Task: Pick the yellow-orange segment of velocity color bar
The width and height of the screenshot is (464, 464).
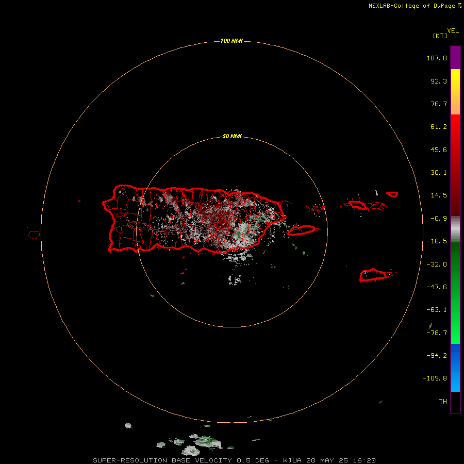Action: click(455, 92)
